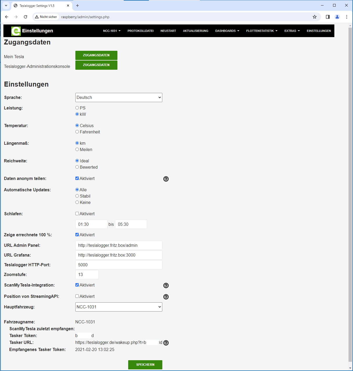Choose Fahrenheit temperature option
This screenshot has height=371, width=353.
coord(77,132)
